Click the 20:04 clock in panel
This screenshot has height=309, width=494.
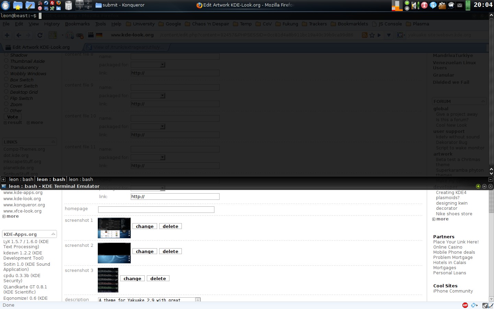click(483, 5)
